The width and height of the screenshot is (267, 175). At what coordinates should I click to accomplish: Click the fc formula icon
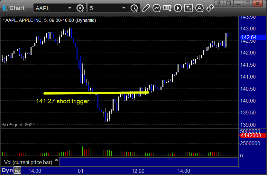point(17,170)
